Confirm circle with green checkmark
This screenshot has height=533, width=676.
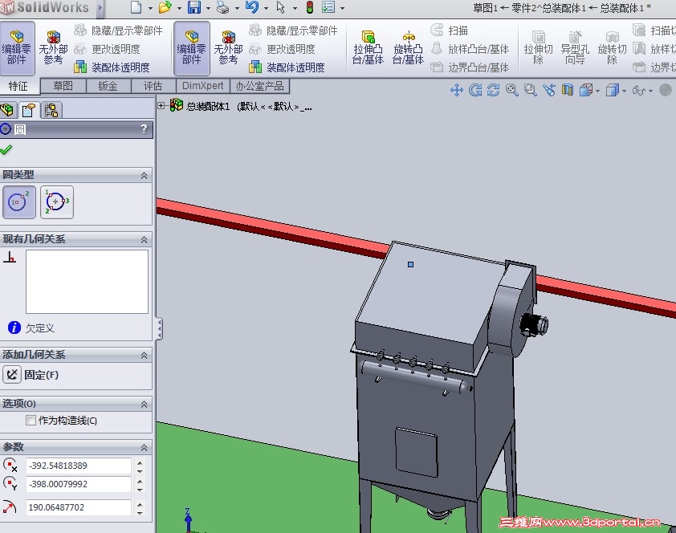pos(6,149)
